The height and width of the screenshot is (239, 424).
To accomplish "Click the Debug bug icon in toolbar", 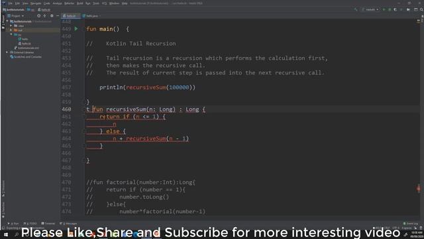I will (390, 9).
